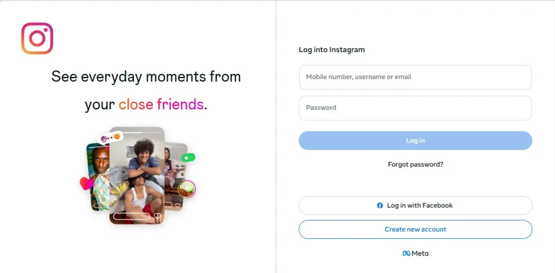555x273 pixels.
Task: Click the Instagram camera logo
Action: (x=37, y=38)
